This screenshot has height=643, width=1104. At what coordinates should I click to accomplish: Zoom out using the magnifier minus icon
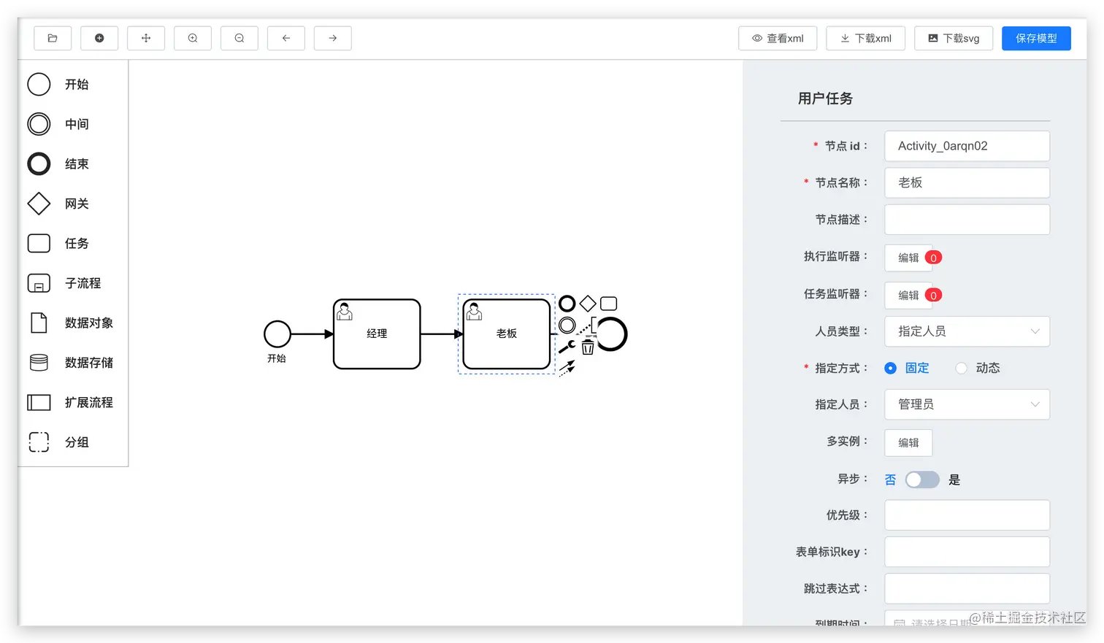click(x=239, y=38)
